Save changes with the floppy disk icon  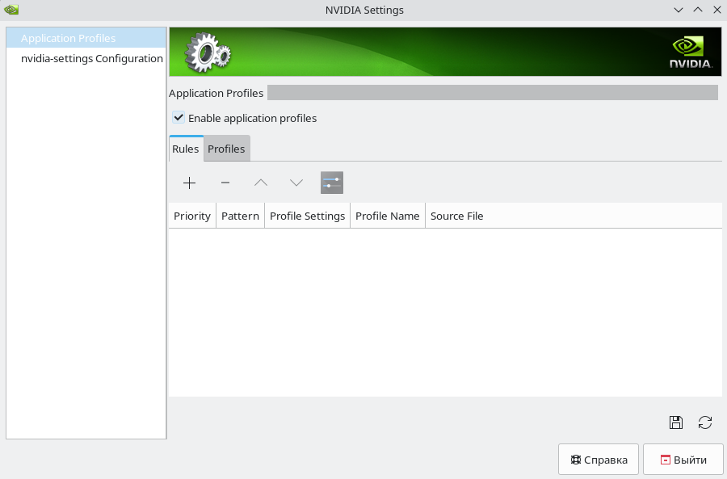click(676, 422)
